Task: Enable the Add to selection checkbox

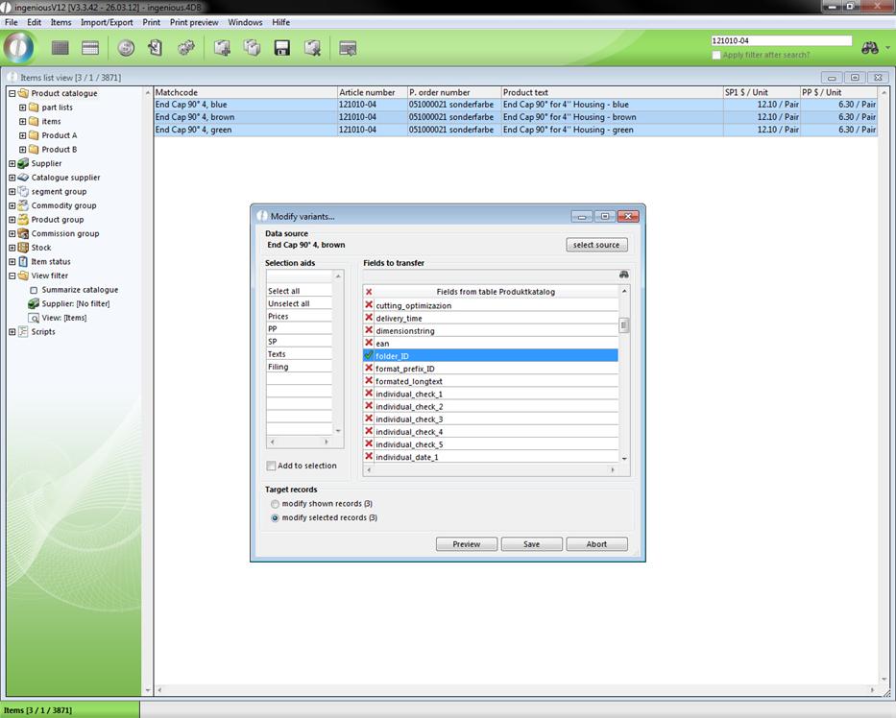Action: tap(272, 466)
